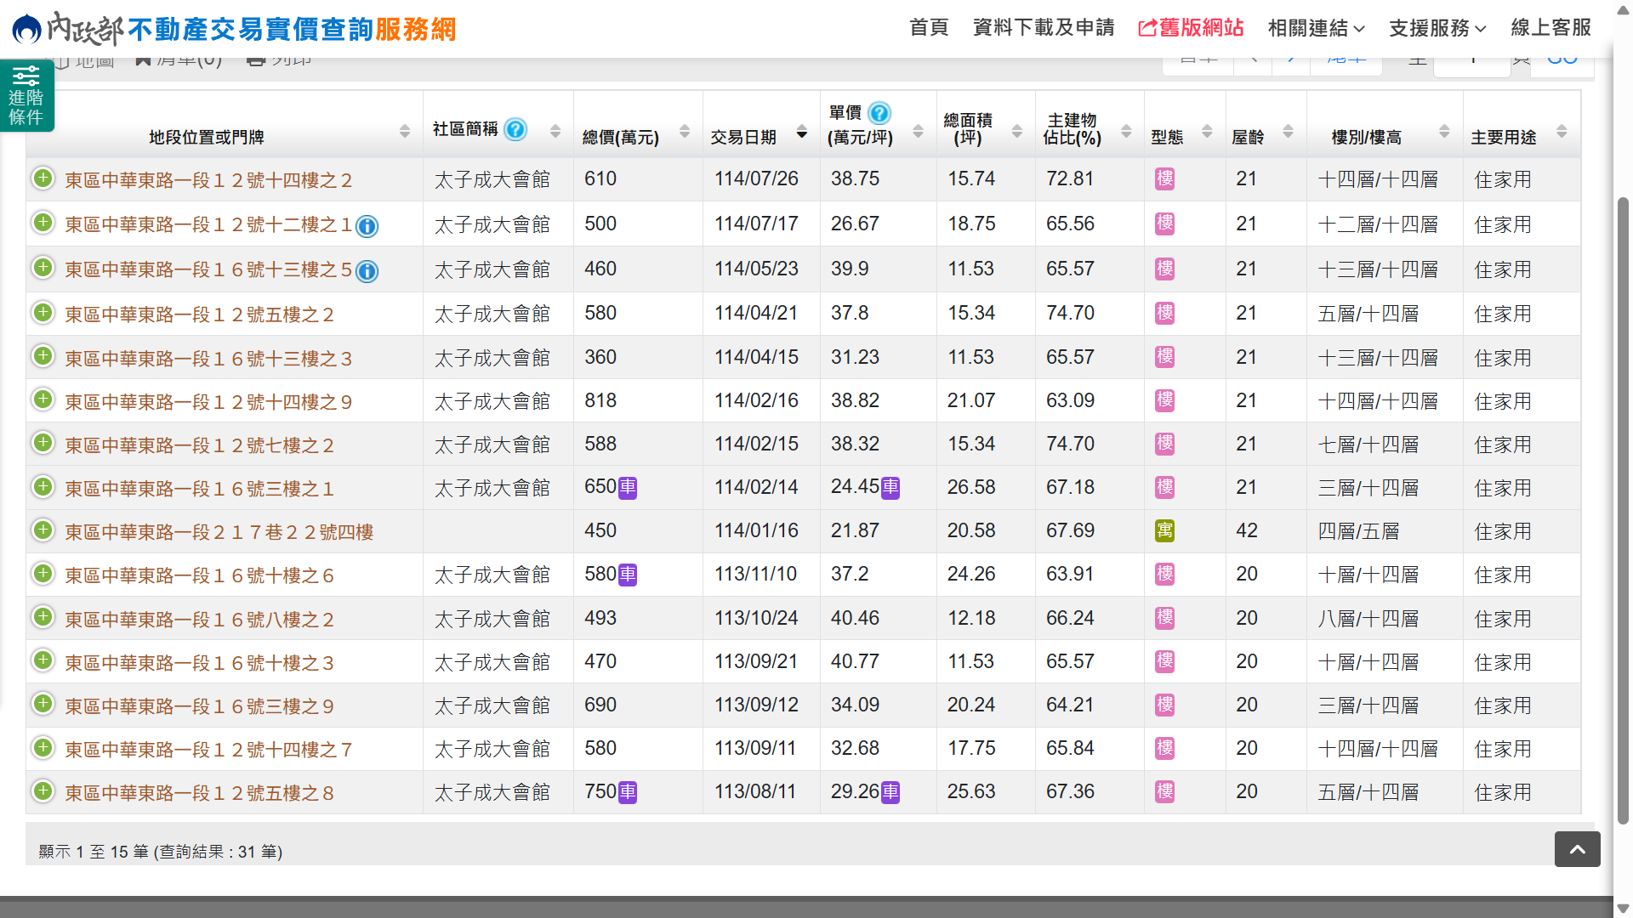Click info icon on 16號十三樓之5 row
The height and width of the screenshot is (918, 1633).
click(367, 271)
